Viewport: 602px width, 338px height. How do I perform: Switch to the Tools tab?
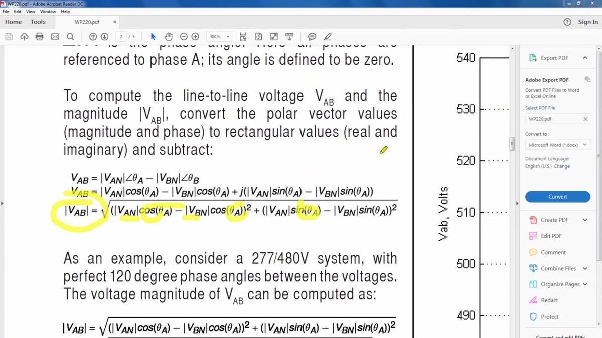tap(38, 22)
